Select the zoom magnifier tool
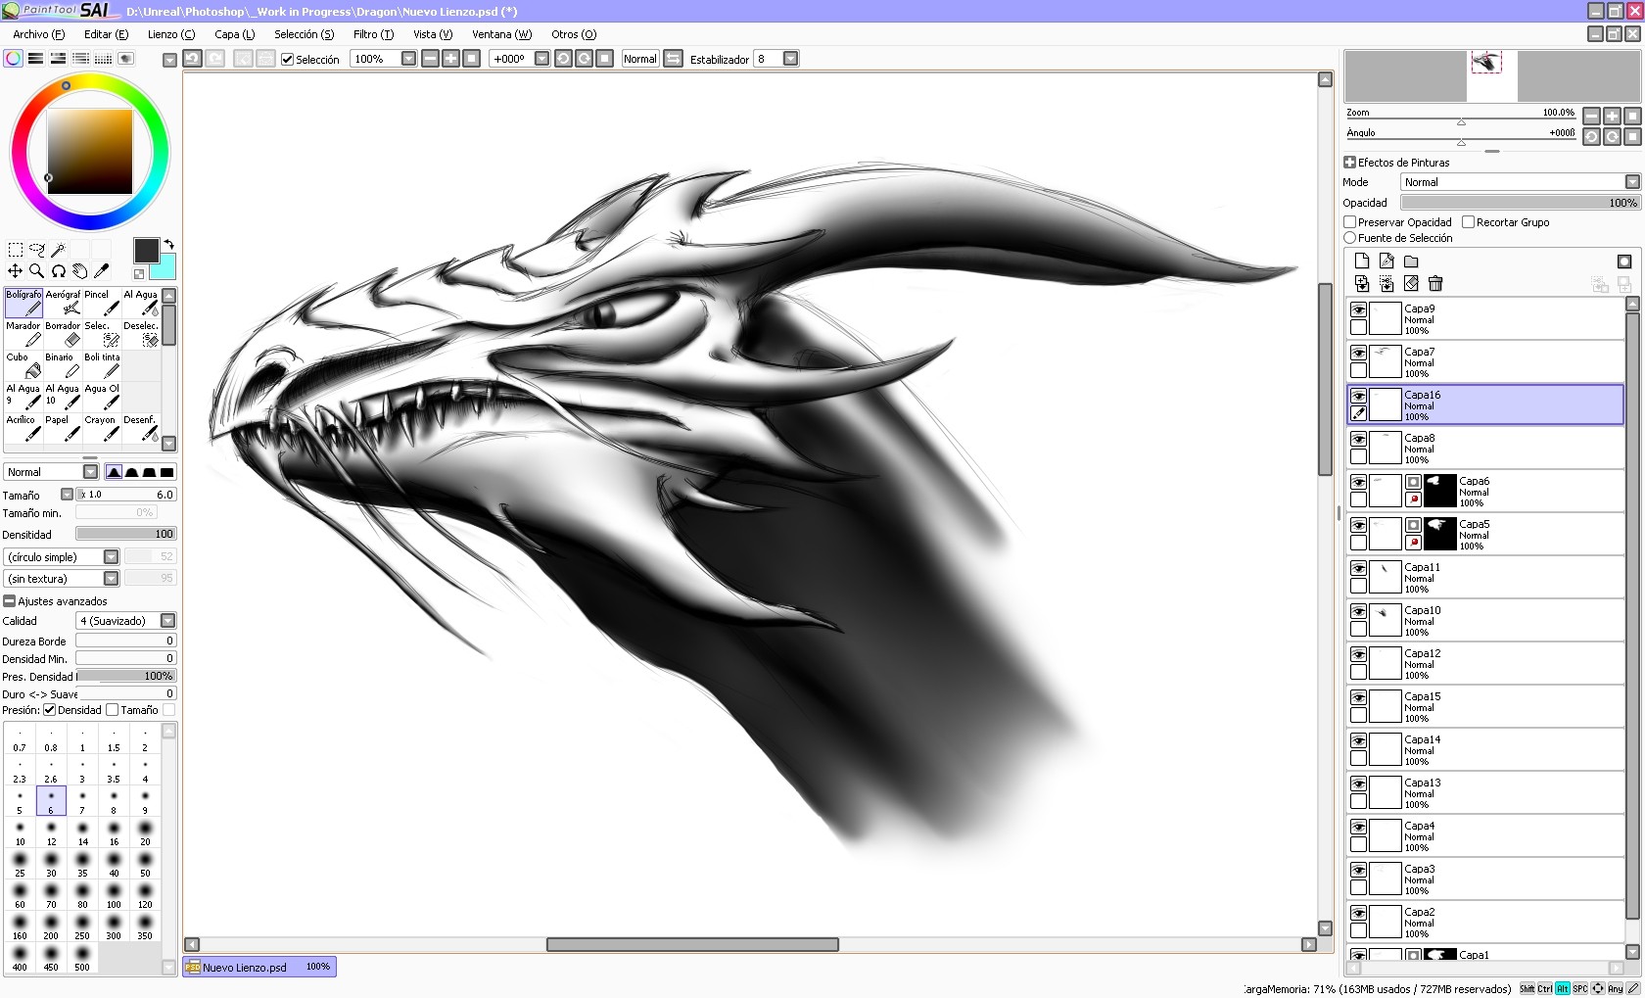This screenshot has width=1645, height=998. coord(36,271)
